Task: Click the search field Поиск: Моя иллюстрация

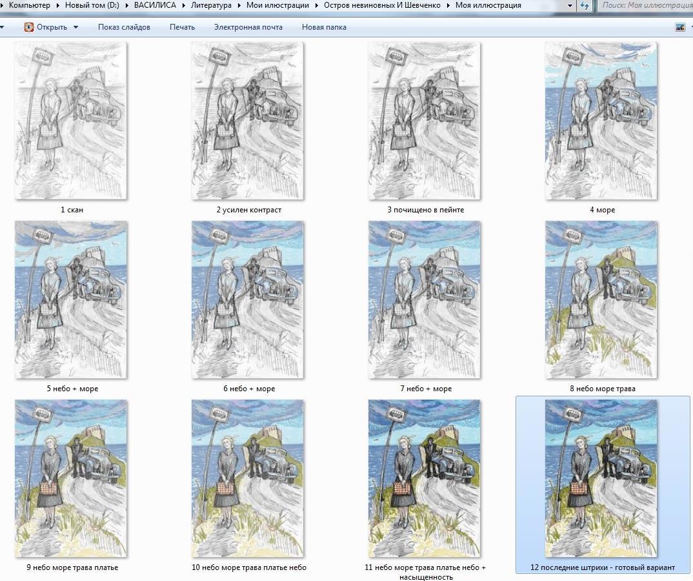Action: (x=645, y=5)
